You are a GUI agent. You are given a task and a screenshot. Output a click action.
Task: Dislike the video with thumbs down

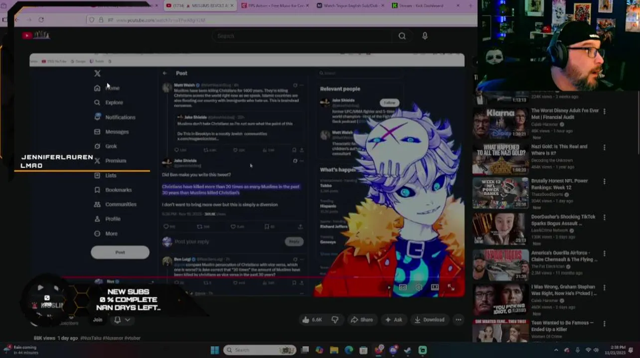pos(334,320)
